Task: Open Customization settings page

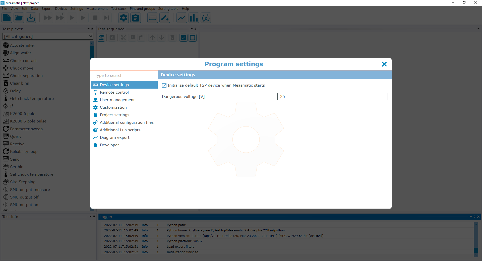Action: pos(124,107)
